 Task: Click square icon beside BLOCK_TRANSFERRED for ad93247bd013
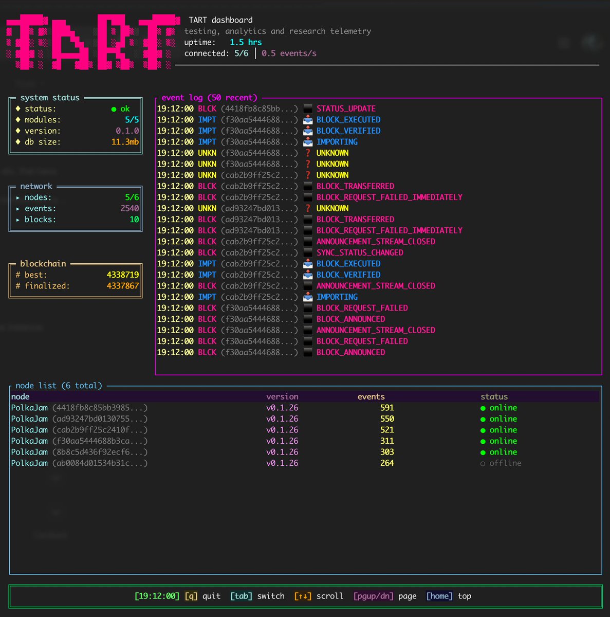tap(308, 220)
